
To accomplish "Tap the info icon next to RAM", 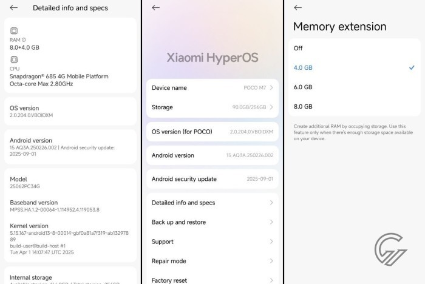I will [x=24, y=40].
